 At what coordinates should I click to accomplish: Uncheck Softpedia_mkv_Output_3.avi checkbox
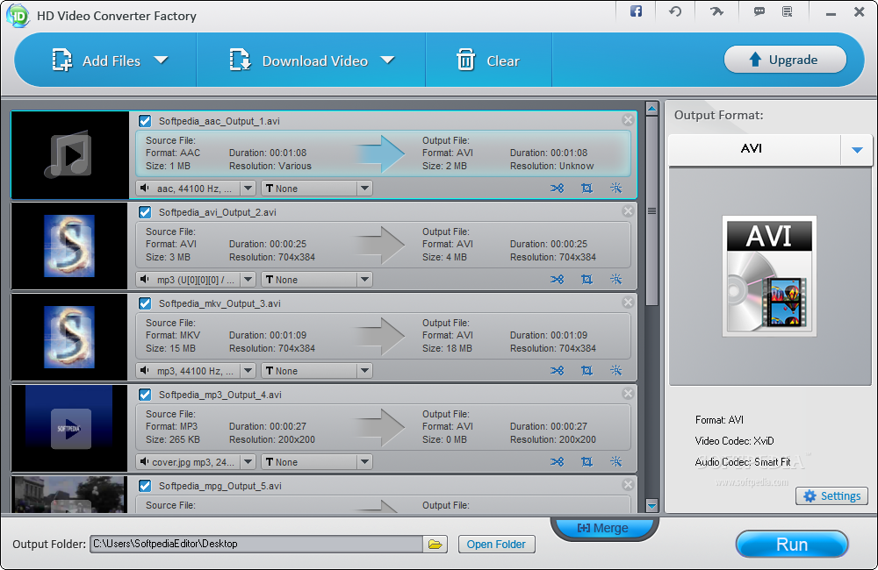pos(145,303)
